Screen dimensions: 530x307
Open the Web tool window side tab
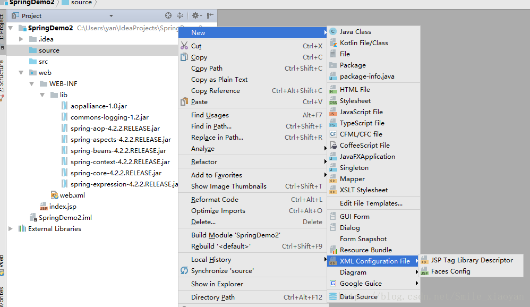(x=2, y=266)
